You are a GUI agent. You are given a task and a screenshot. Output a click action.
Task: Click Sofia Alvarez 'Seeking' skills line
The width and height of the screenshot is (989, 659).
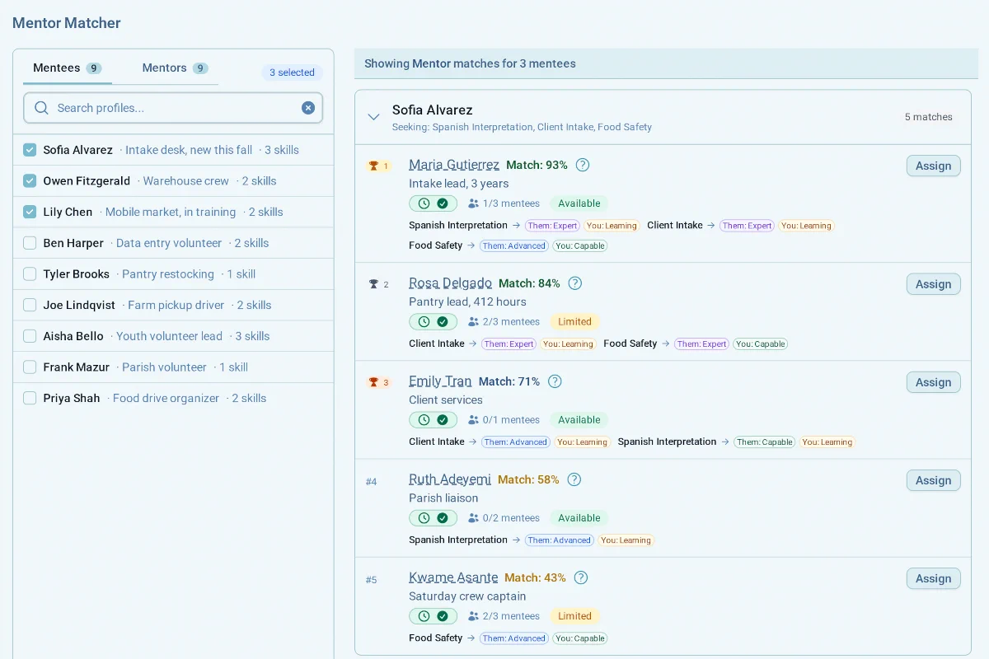[522, 127]
